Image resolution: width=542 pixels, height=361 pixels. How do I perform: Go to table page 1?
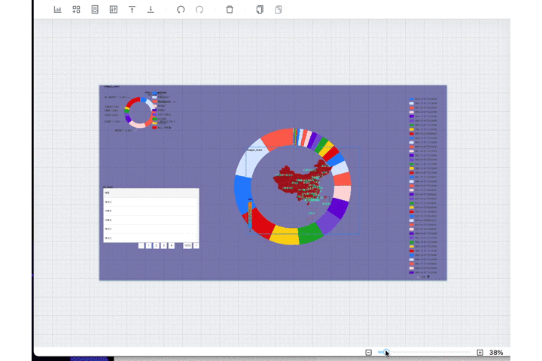148,246
